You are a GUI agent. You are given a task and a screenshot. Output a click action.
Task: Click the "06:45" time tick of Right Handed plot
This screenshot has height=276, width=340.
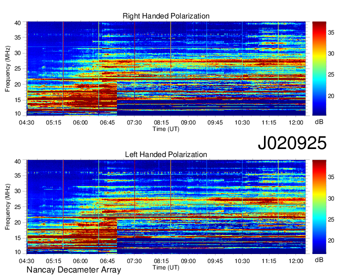[107, 122]
